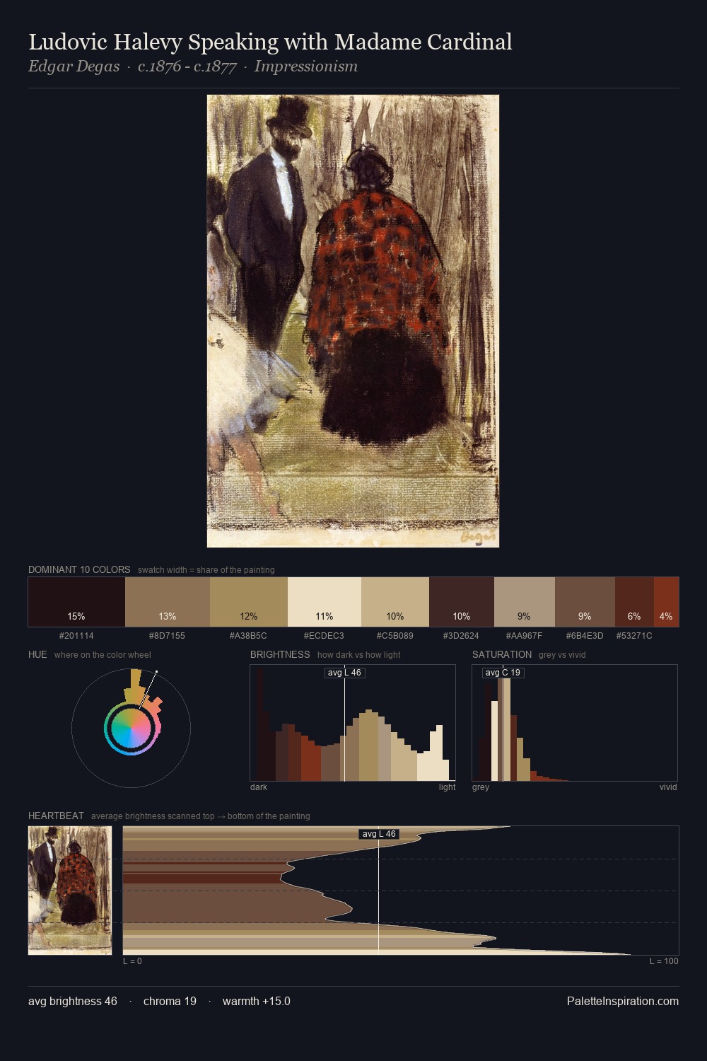The height and width of the screenshot is (1061, 707).
Task: Open the PaletteInspiration.com link
Action: point(623,1001)
